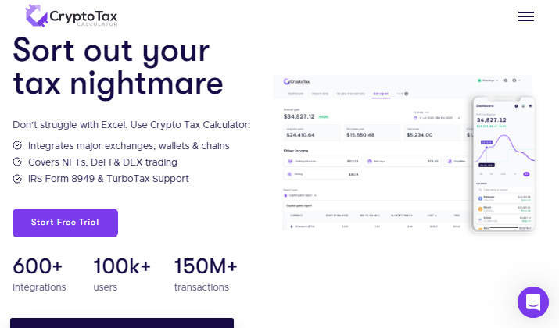
Task: Open financial year date dropdown in preview
Action: pos(437,117)
